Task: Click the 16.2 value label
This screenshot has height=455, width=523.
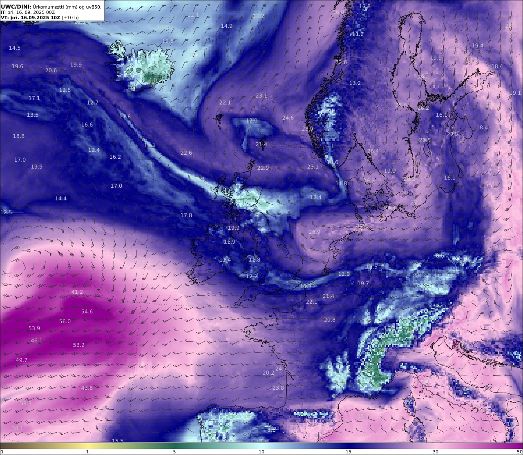Action: point(115,157)
